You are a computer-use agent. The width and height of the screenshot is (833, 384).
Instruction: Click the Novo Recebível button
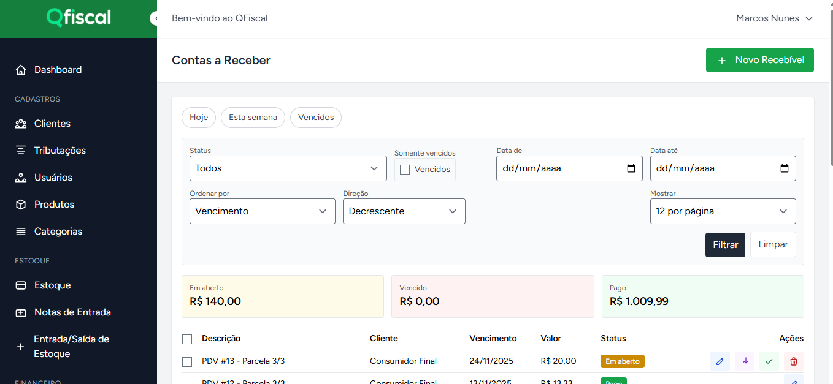coord(759,60)
